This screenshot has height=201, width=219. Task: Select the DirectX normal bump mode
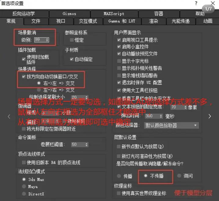click(x=24, y=194)
